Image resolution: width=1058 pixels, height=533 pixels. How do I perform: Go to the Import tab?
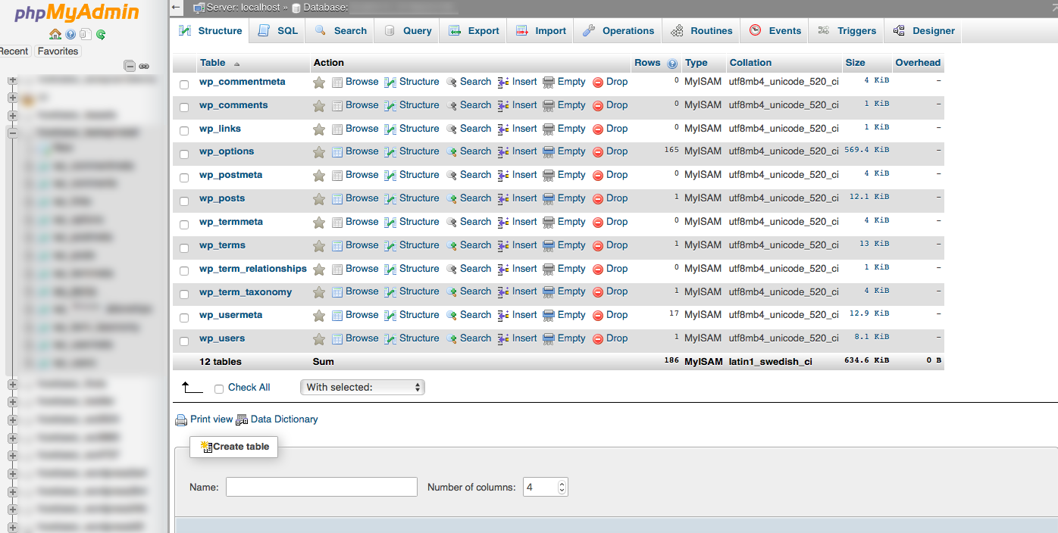(x=541, y=31)
